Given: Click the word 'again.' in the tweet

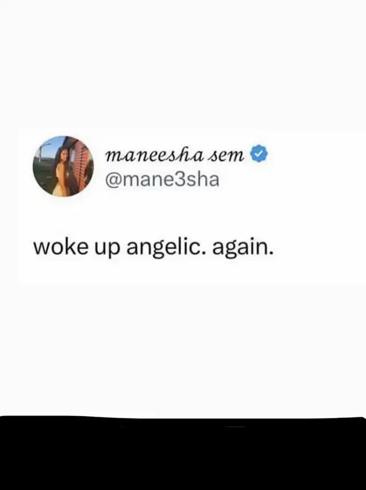Looking at the screenshot, I should click(x=243, y=248).
